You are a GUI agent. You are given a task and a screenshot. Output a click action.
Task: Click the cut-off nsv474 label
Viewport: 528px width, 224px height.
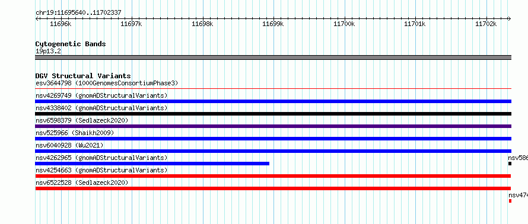click(x=519, y=195)
